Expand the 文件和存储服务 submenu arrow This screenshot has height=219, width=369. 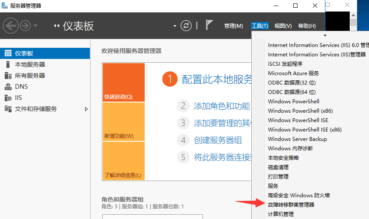pos(86,109)
